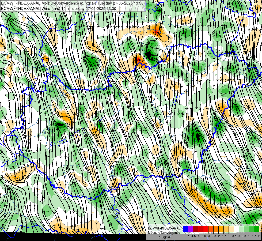The width and height of the screenshot is (262, 241).
Task: Click the -3 legend tick label
Action: [x=208, y=236]
